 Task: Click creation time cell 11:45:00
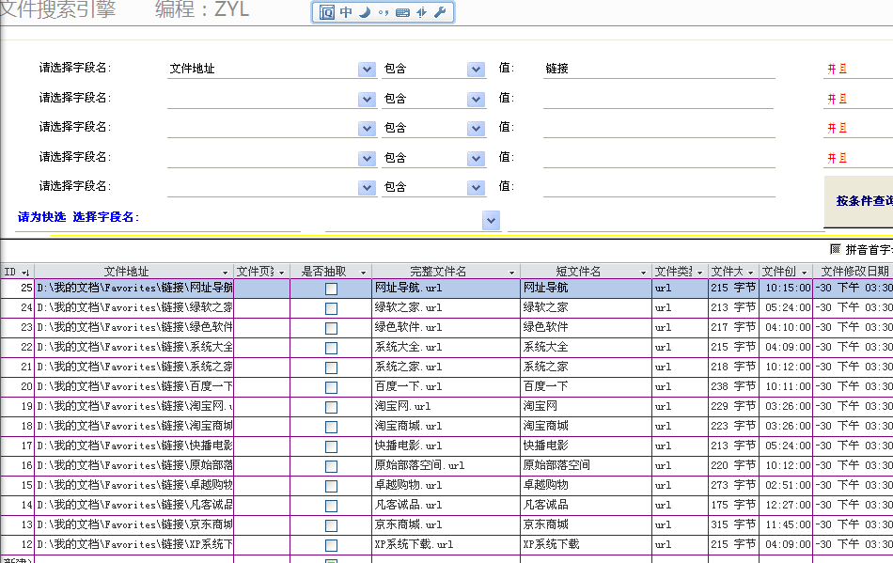coord(788,524)
